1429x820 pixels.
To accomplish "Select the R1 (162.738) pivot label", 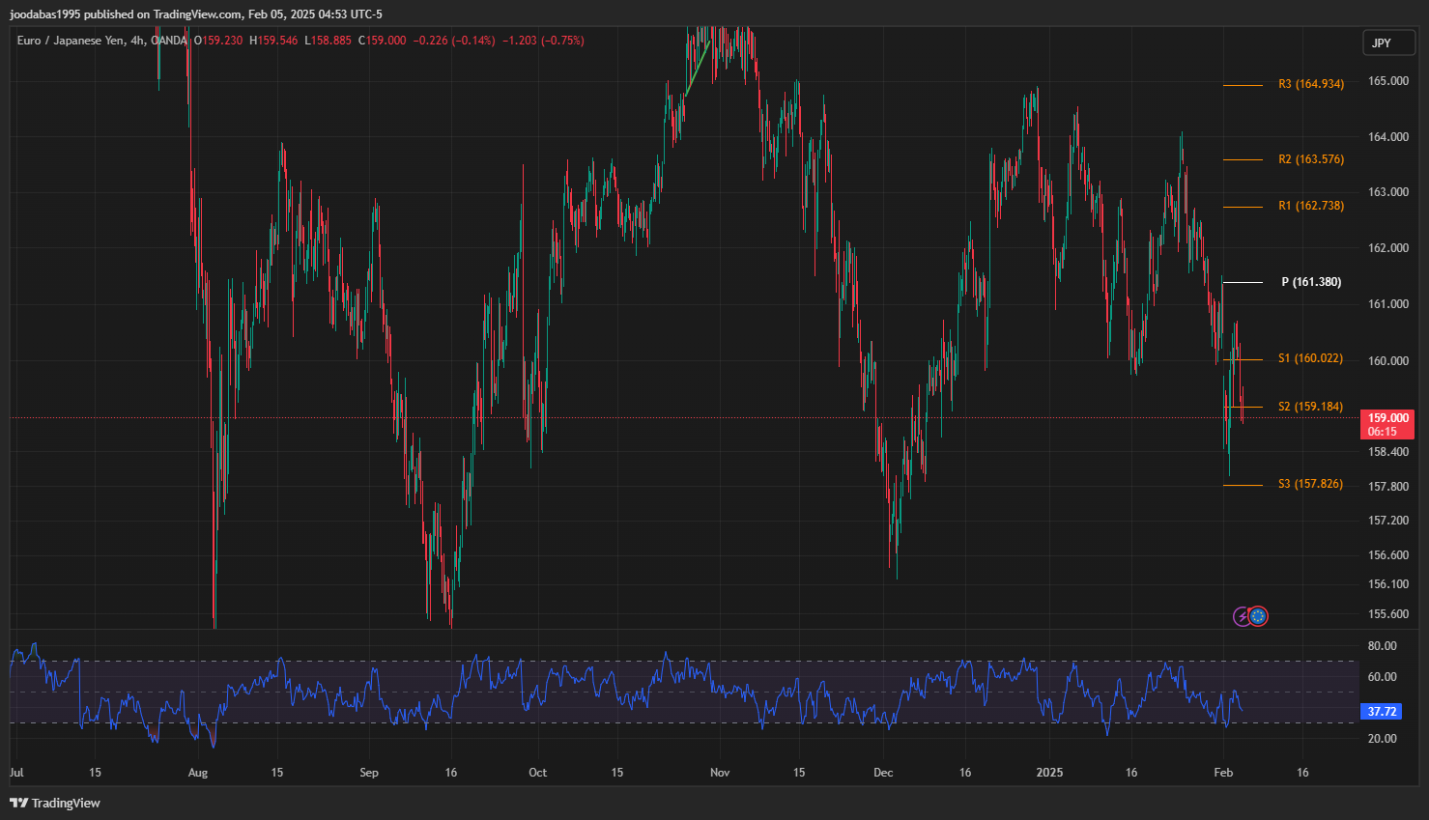I will click(1310, 206).
